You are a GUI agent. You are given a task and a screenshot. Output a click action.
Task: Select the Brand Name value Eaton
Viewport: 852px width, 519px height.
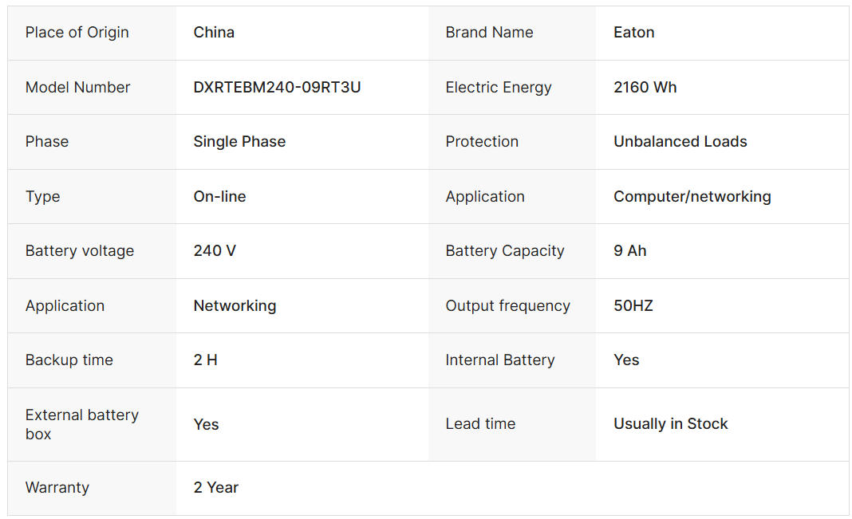tap(633, 33)
